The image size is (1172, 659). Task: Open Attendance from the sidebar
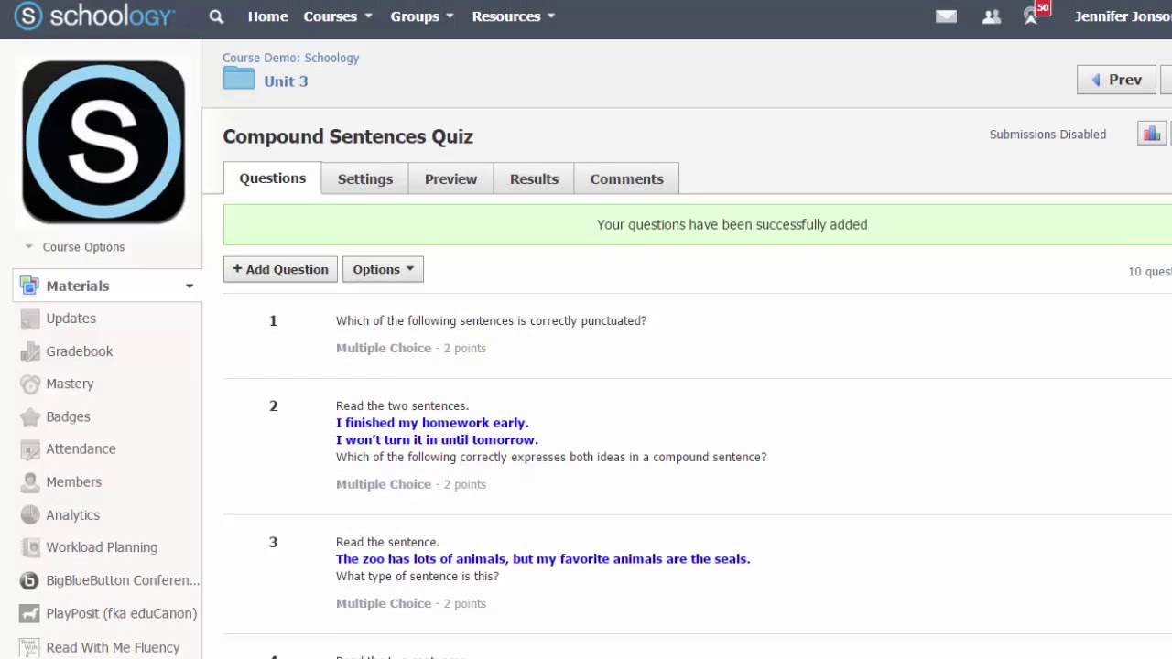[x=81, y=449]
